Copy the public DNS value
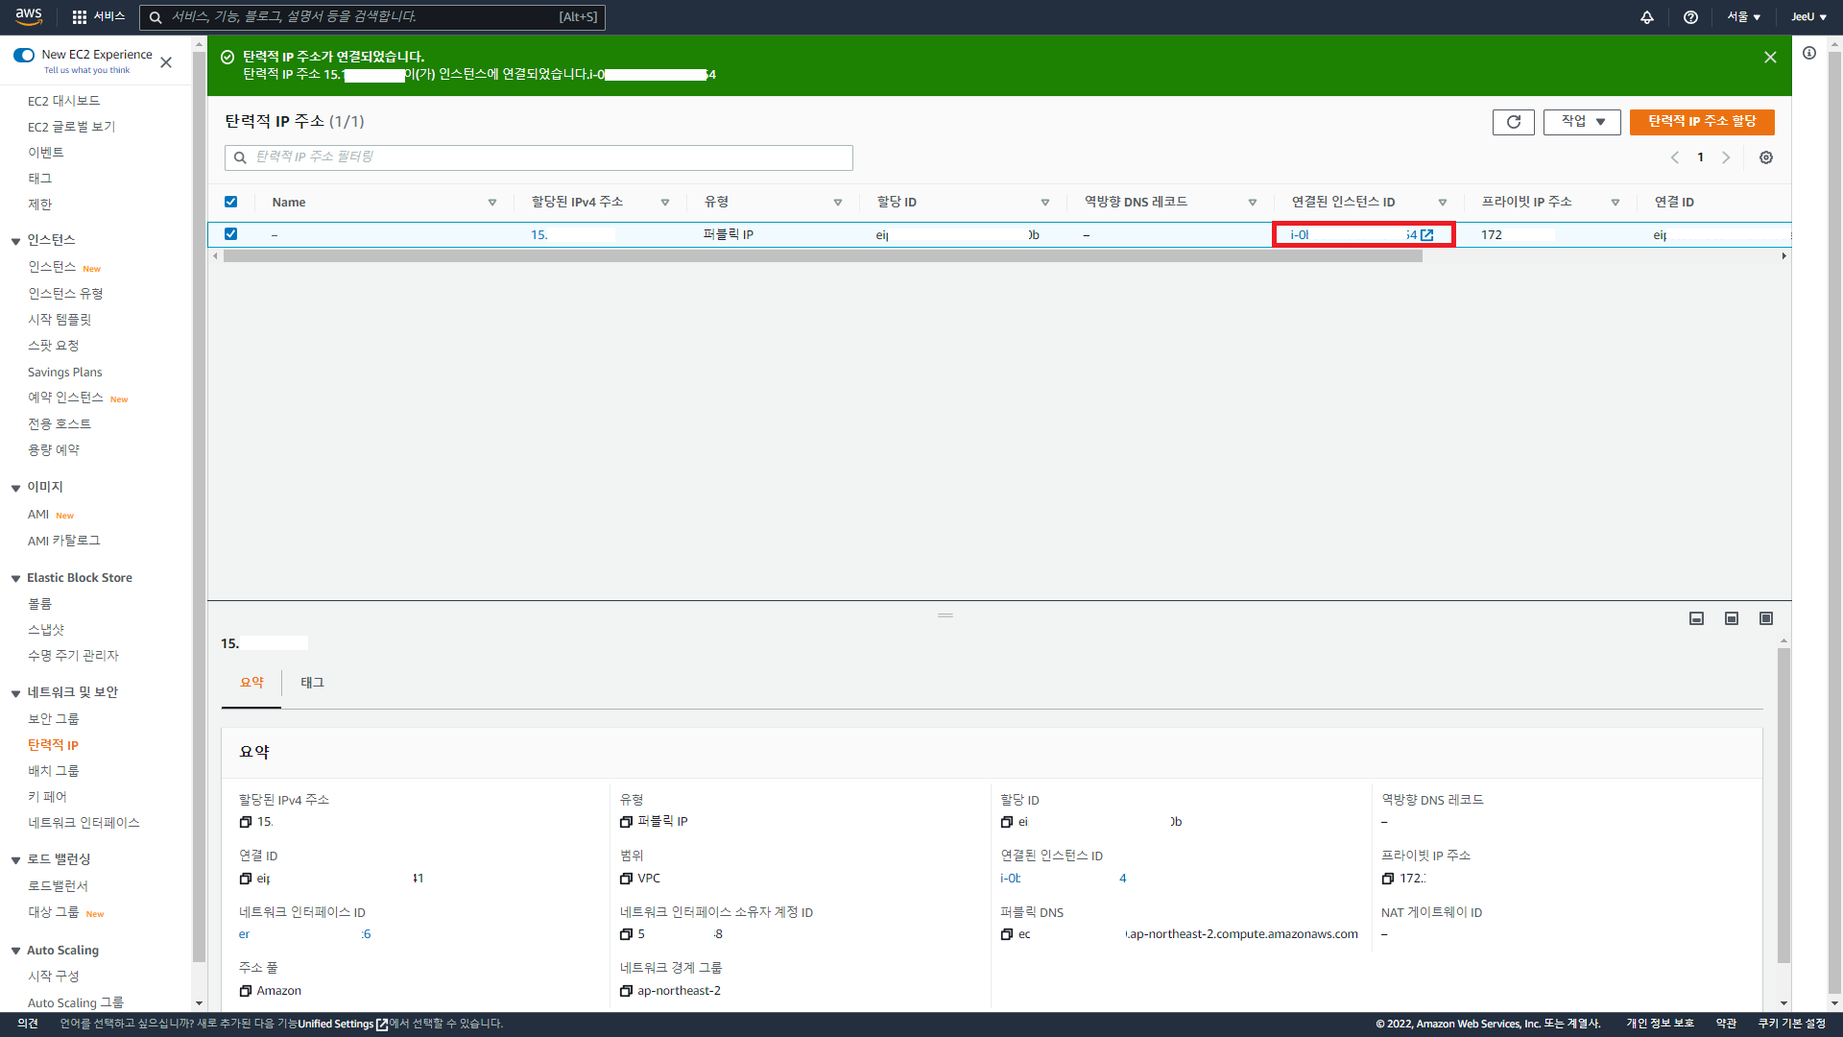This screenshot has height=1037, width=1843. (x=1006, y=934)
